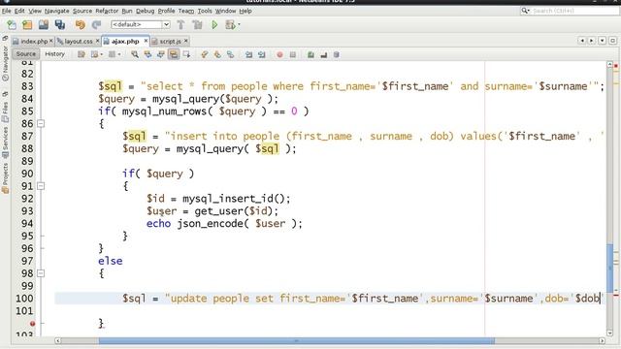Click Shift Line Left icon
621x349 pixels.
click(x=248, y=54)
